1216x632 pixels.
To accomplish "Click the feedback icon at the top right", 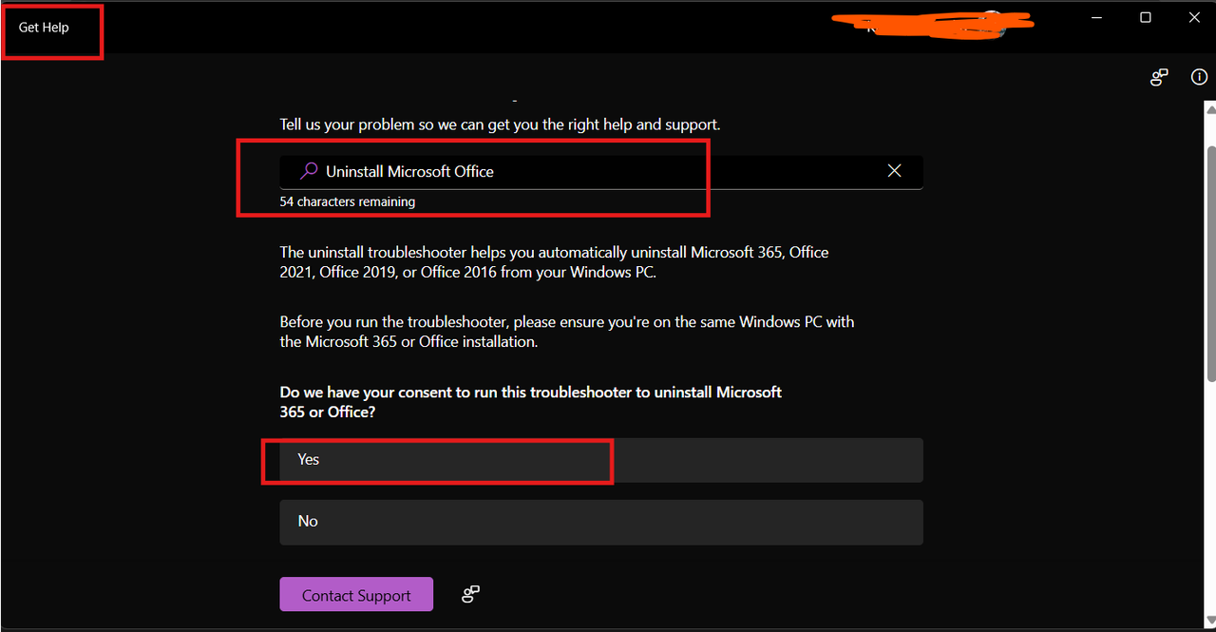I will (1159, 78).
